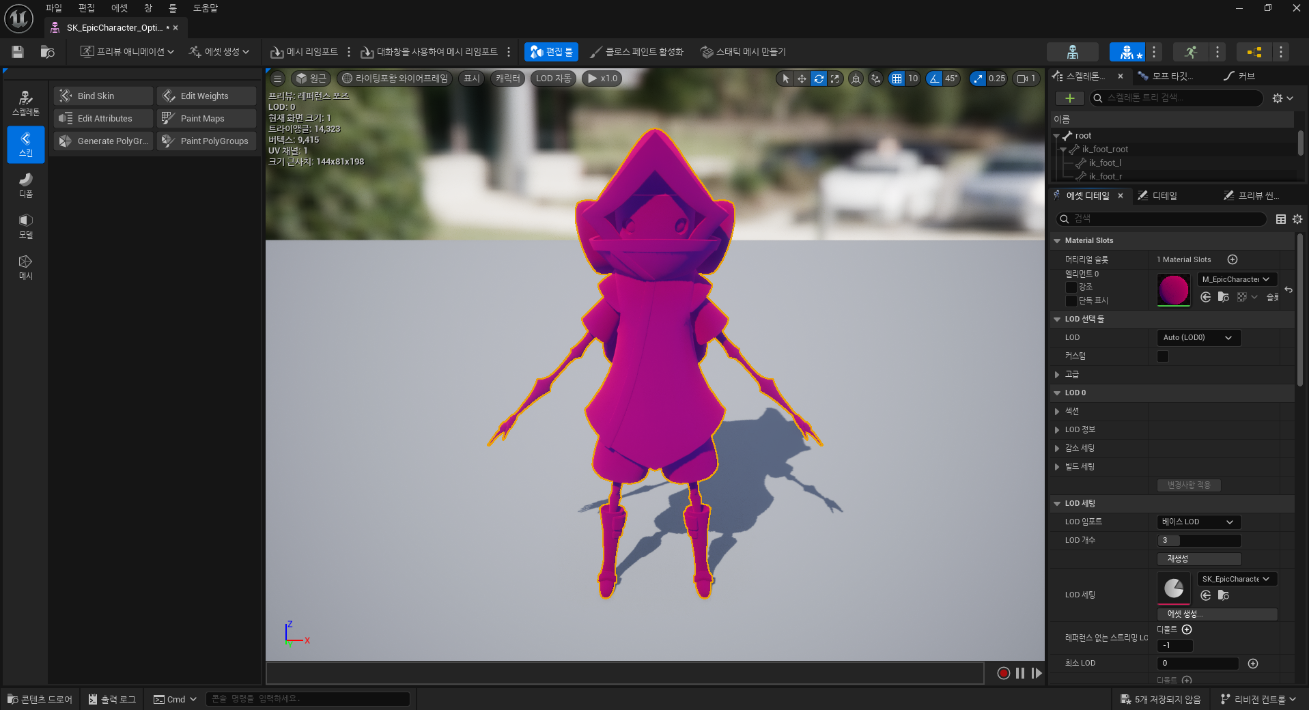Open the 편집 menu
The width and height of the screenshot is (1309, 710).
pyautogui.click(x=87, y=8)
